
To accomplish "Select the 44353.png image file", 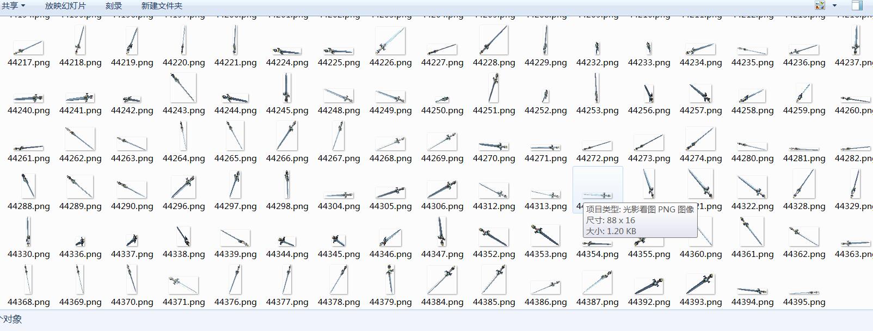I will 545,235.
